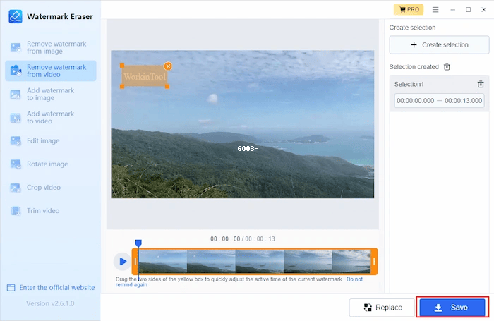Delete all created selections trash icon
The height and width of the screenshot is (321, 494).
[447, 67]
